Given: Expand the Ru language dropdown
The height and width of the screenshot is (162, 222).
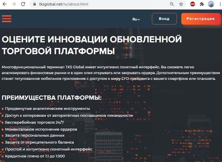Looking at the screenshot, I should coord(136,19).
